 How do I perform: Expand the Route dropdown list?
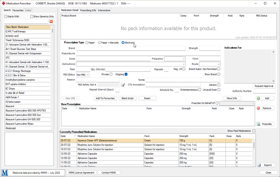[218, 64]
